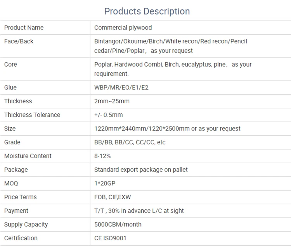Click the CE ISO9001 certification value
The image size is (291, 250).
click(x=110, y=238)
